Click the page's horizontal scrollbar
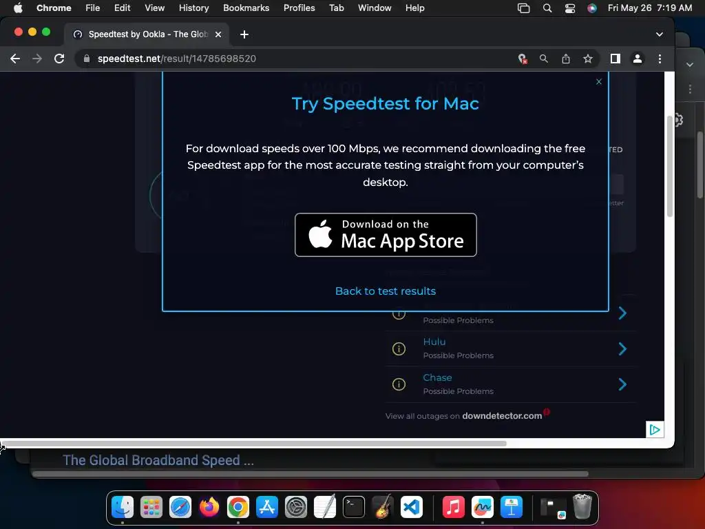Screen dimensions: 705x529 coord(254,444)
